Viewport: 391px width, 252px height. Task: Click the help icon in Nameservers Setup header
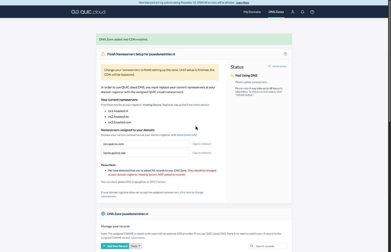[285, 54]
